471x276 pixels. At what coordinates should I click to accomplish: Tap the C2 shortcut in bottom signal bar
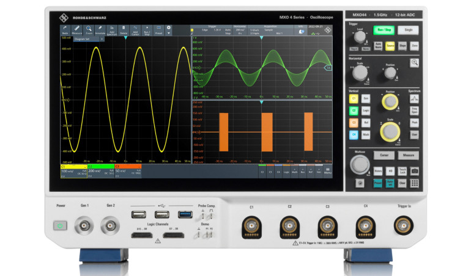click(262, 172)
